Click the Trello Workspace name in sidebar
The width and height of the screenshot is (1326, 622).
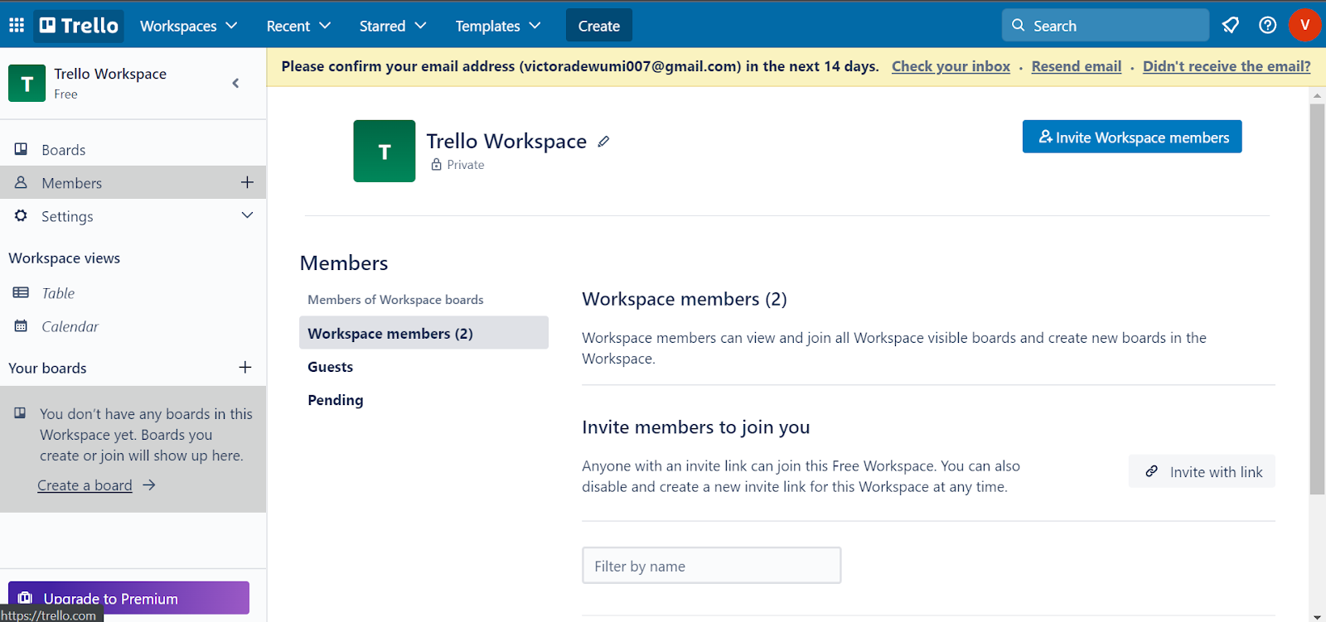tap(110, 74)
